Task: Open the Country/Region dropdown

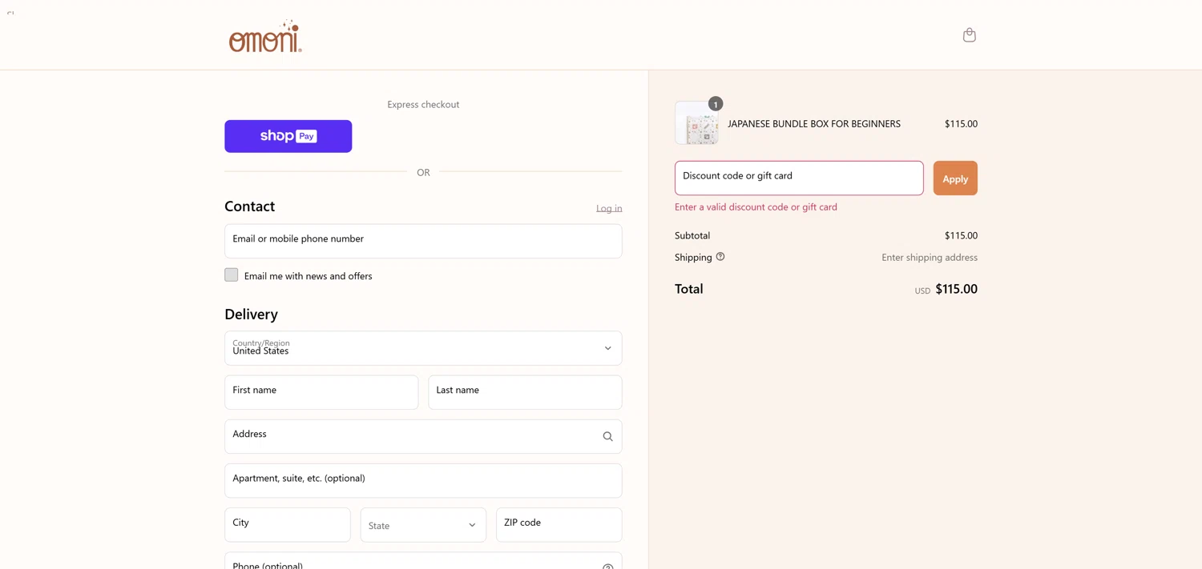Action: (x=423, y=348)
